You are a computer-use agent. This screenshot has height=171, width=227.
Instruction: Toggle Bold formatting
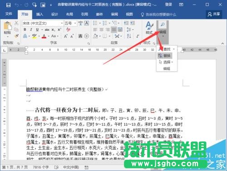(25, 29)
